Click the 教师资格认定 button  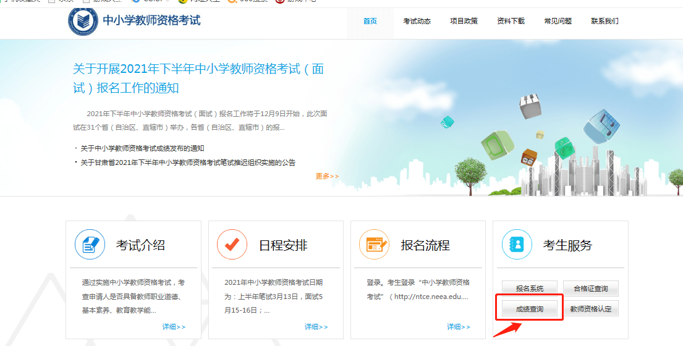click(x=591, y=308)
